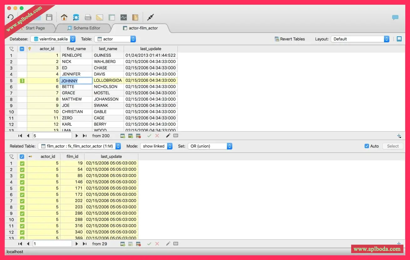This screenshot has width=410, height=260.
Task: Uncheck the checkbox for film_id 19 row
Action: pos(22,163)
